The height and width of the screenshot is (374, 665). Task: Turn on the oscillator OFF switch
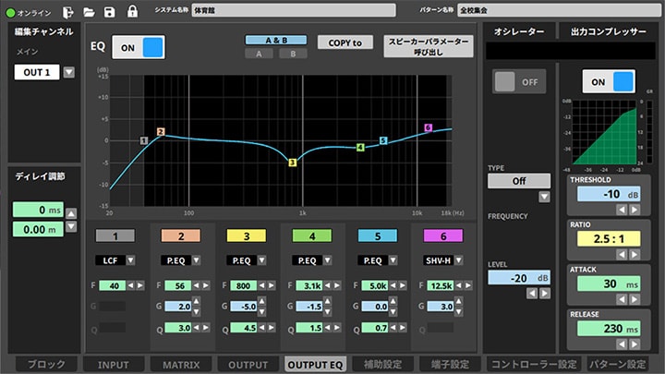coord(519,81)
